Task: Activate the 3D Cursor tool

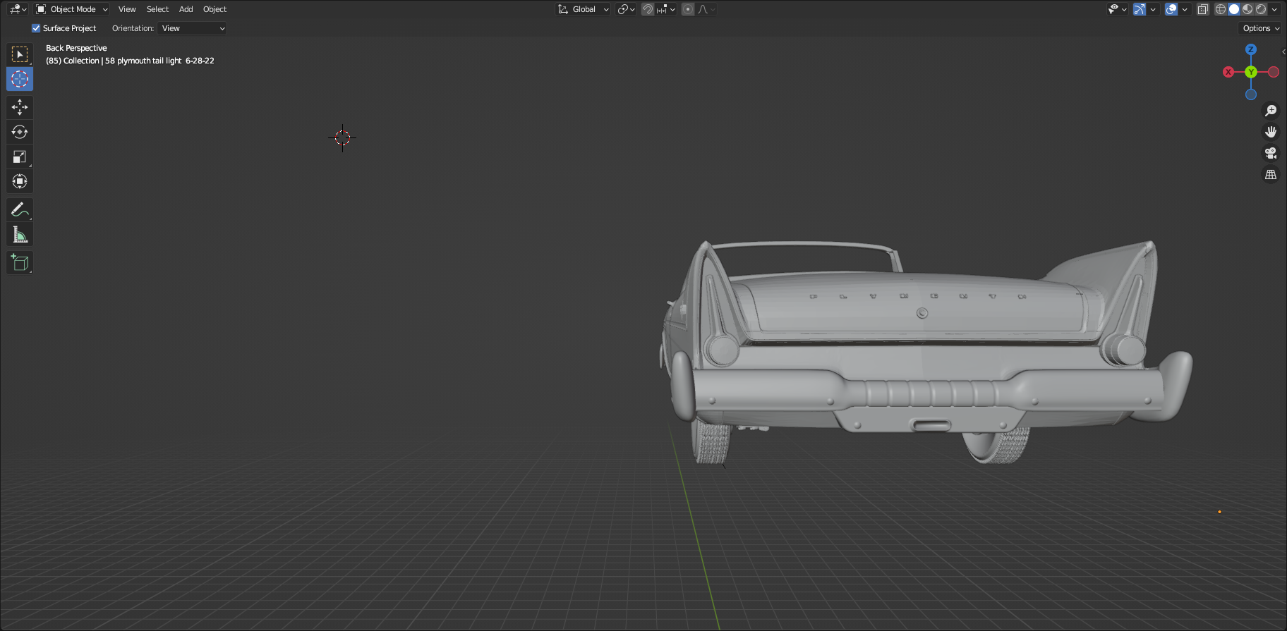Action: 20,79
